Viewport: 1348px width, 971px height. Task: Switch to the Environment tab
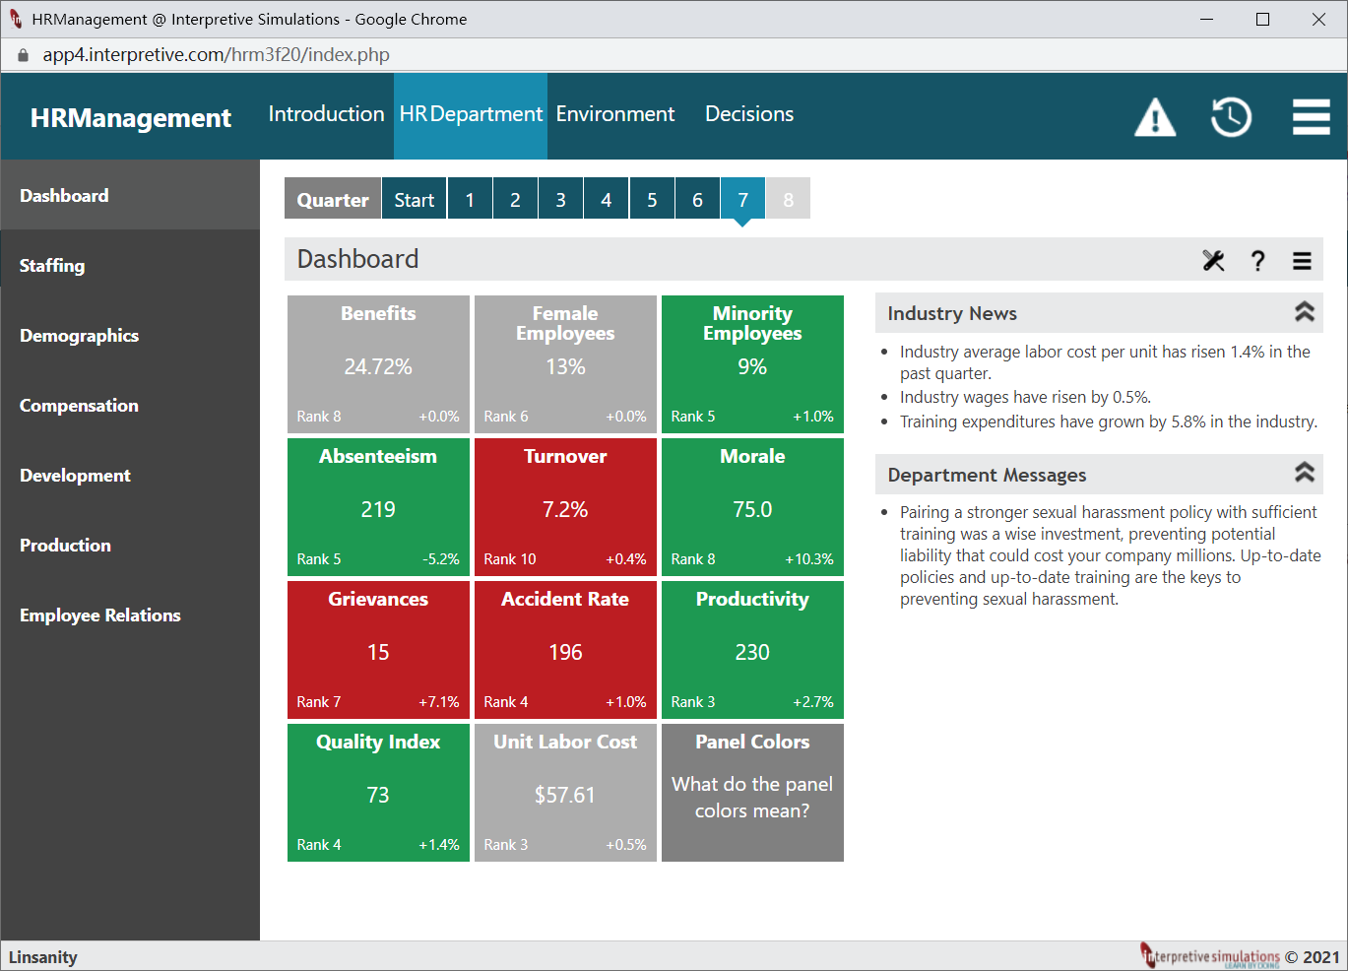click(x=615, y=114)
